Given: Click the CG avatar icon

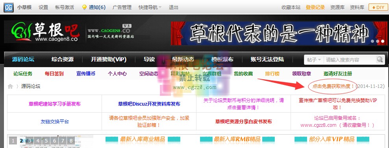Looking at the screenshot, I should (x=8, y=7).
